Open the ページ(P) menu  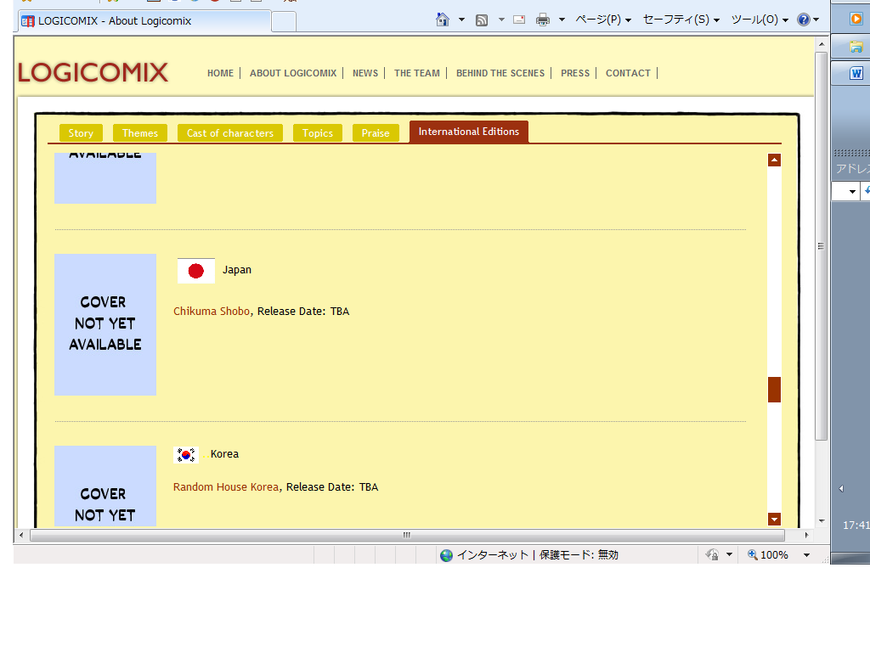click(604, 20)
